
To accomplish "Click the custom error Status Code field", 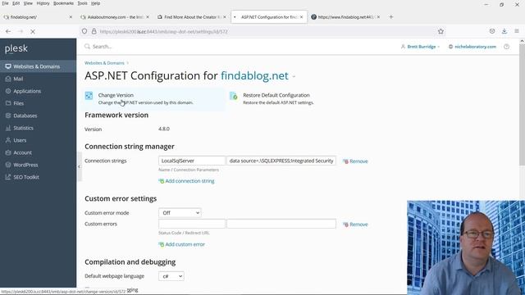I will click(x=192, y=224).
